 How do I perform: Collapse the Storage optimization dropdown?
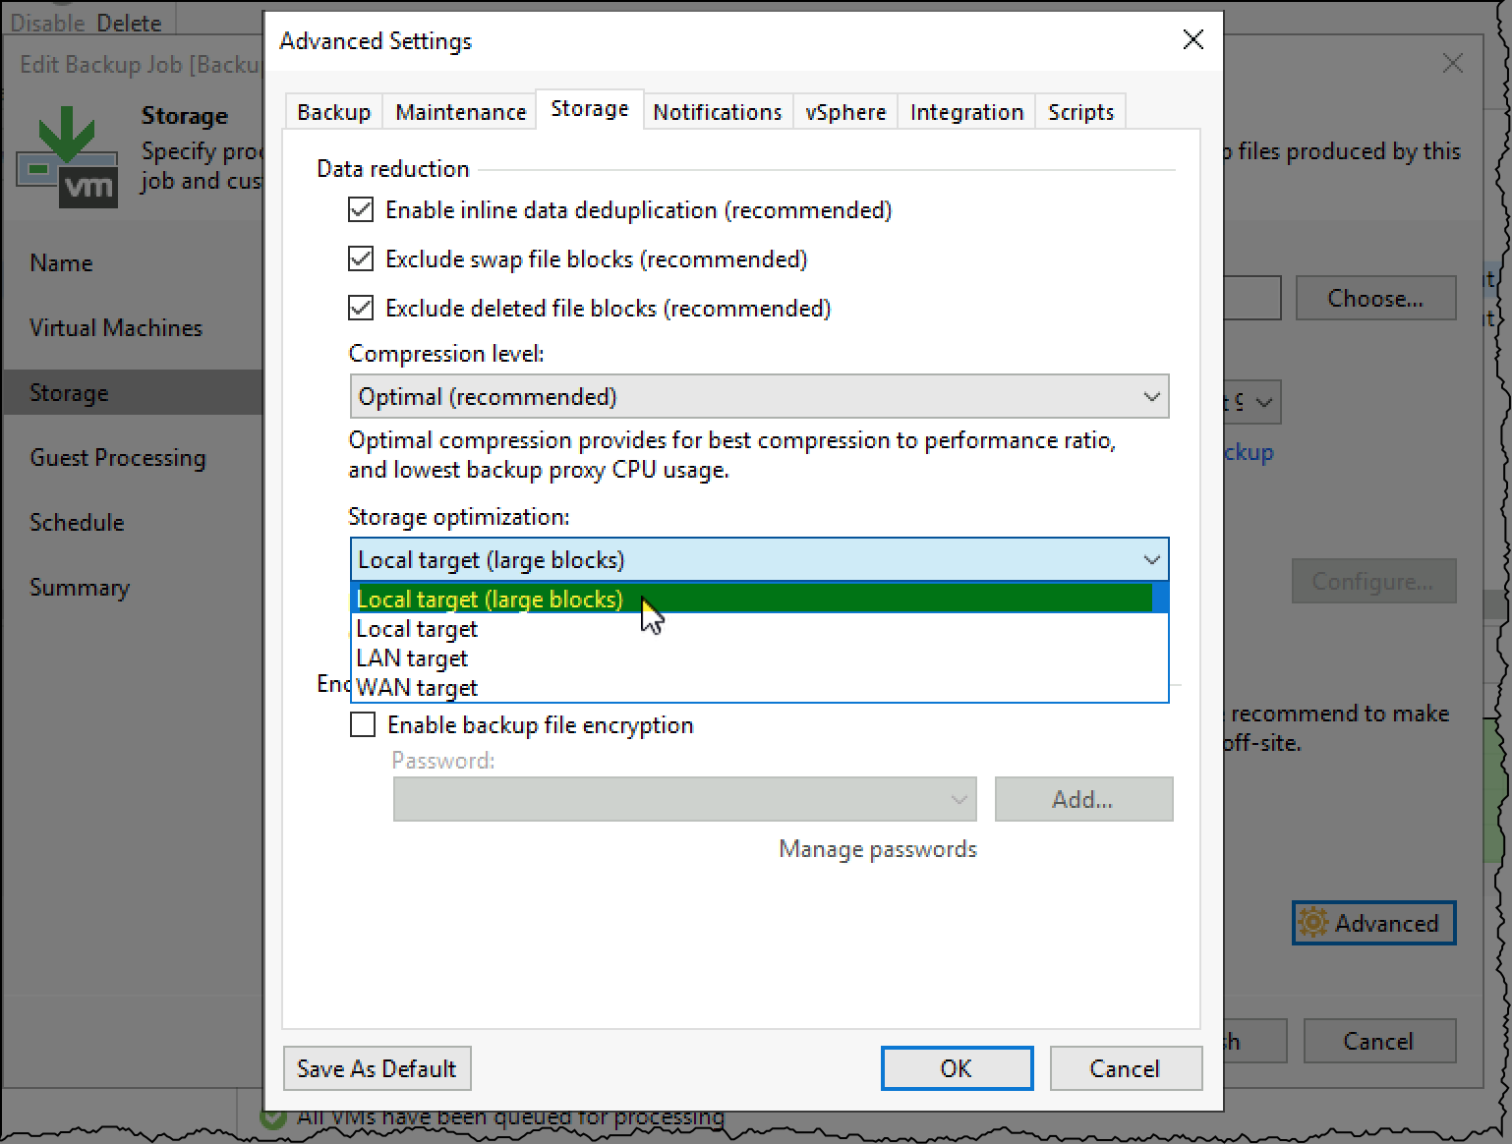tap(759, 560)
